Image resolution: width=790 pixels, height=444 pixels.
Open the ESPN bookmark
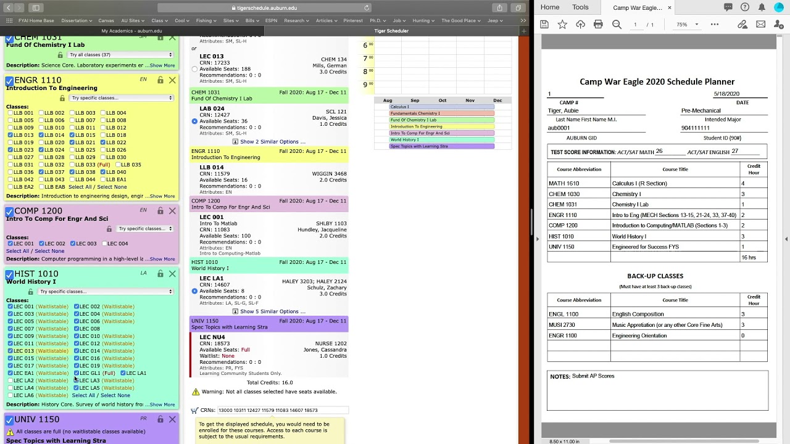point(271,20)
